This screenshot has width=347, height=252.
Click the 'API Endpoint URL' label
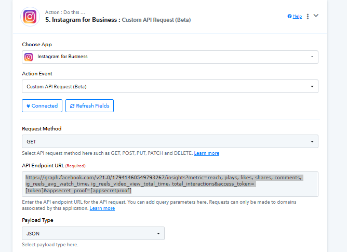tap(43, 166)
